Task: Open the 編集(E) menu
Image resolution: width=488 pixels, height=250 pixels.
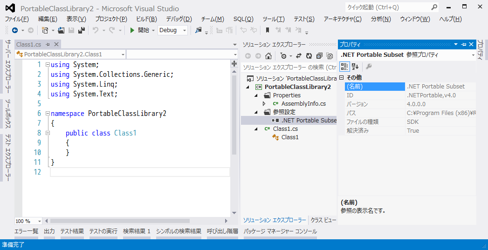Action: pyautogui.click(x=48, y=19)
